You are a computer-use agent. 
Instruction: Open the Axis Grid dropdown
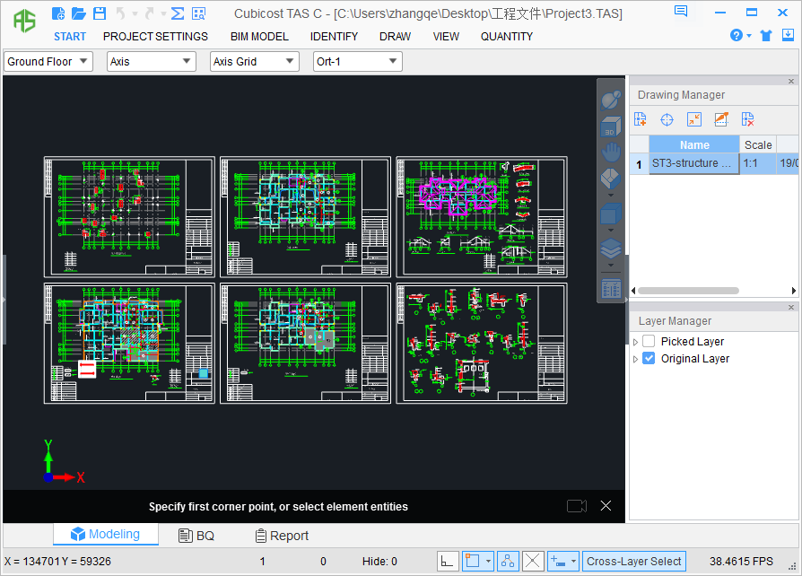point(254,62)
